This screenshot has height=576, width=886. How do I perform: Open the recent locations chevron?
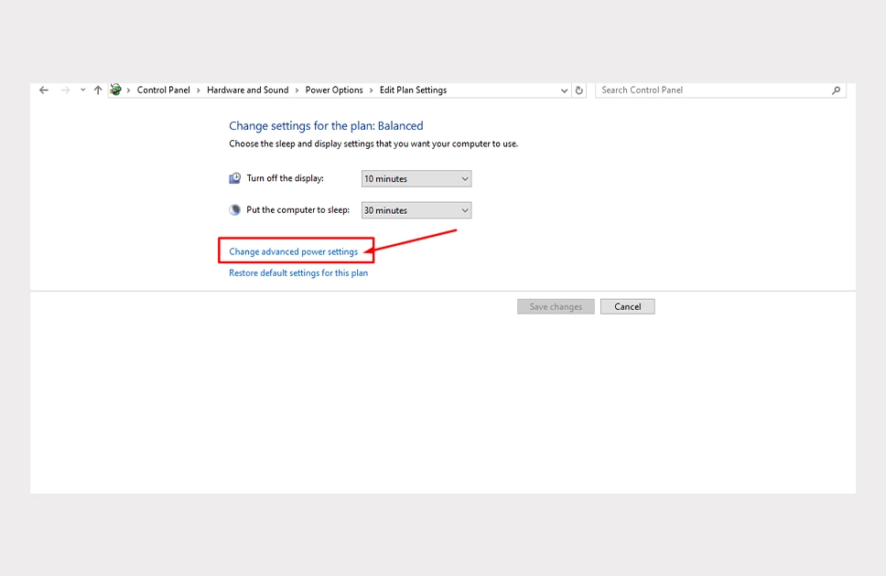pos(82,90)
